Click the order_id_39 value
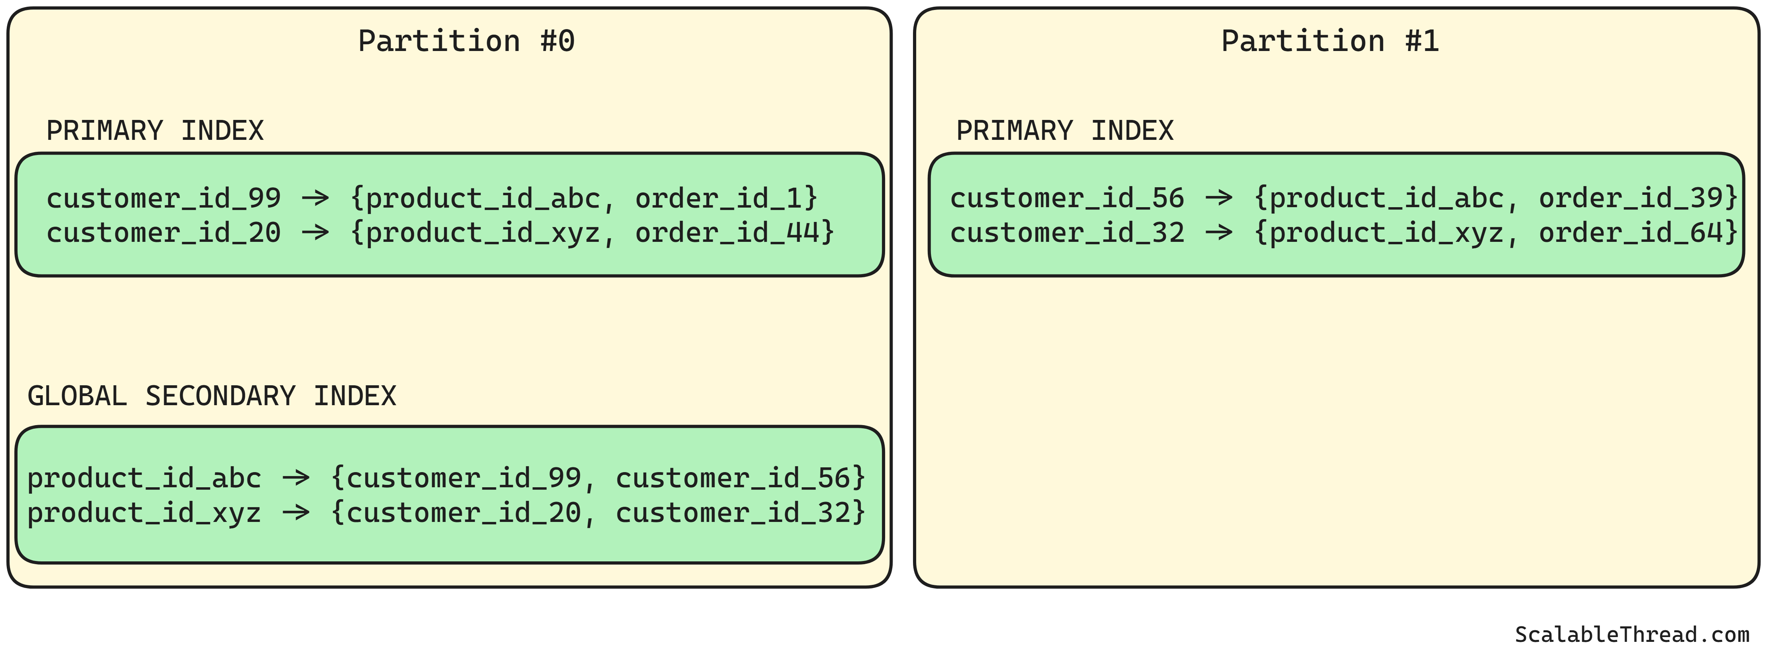Image resolution: width=1767 pixels, height=655 pixels. [1636, 197]
